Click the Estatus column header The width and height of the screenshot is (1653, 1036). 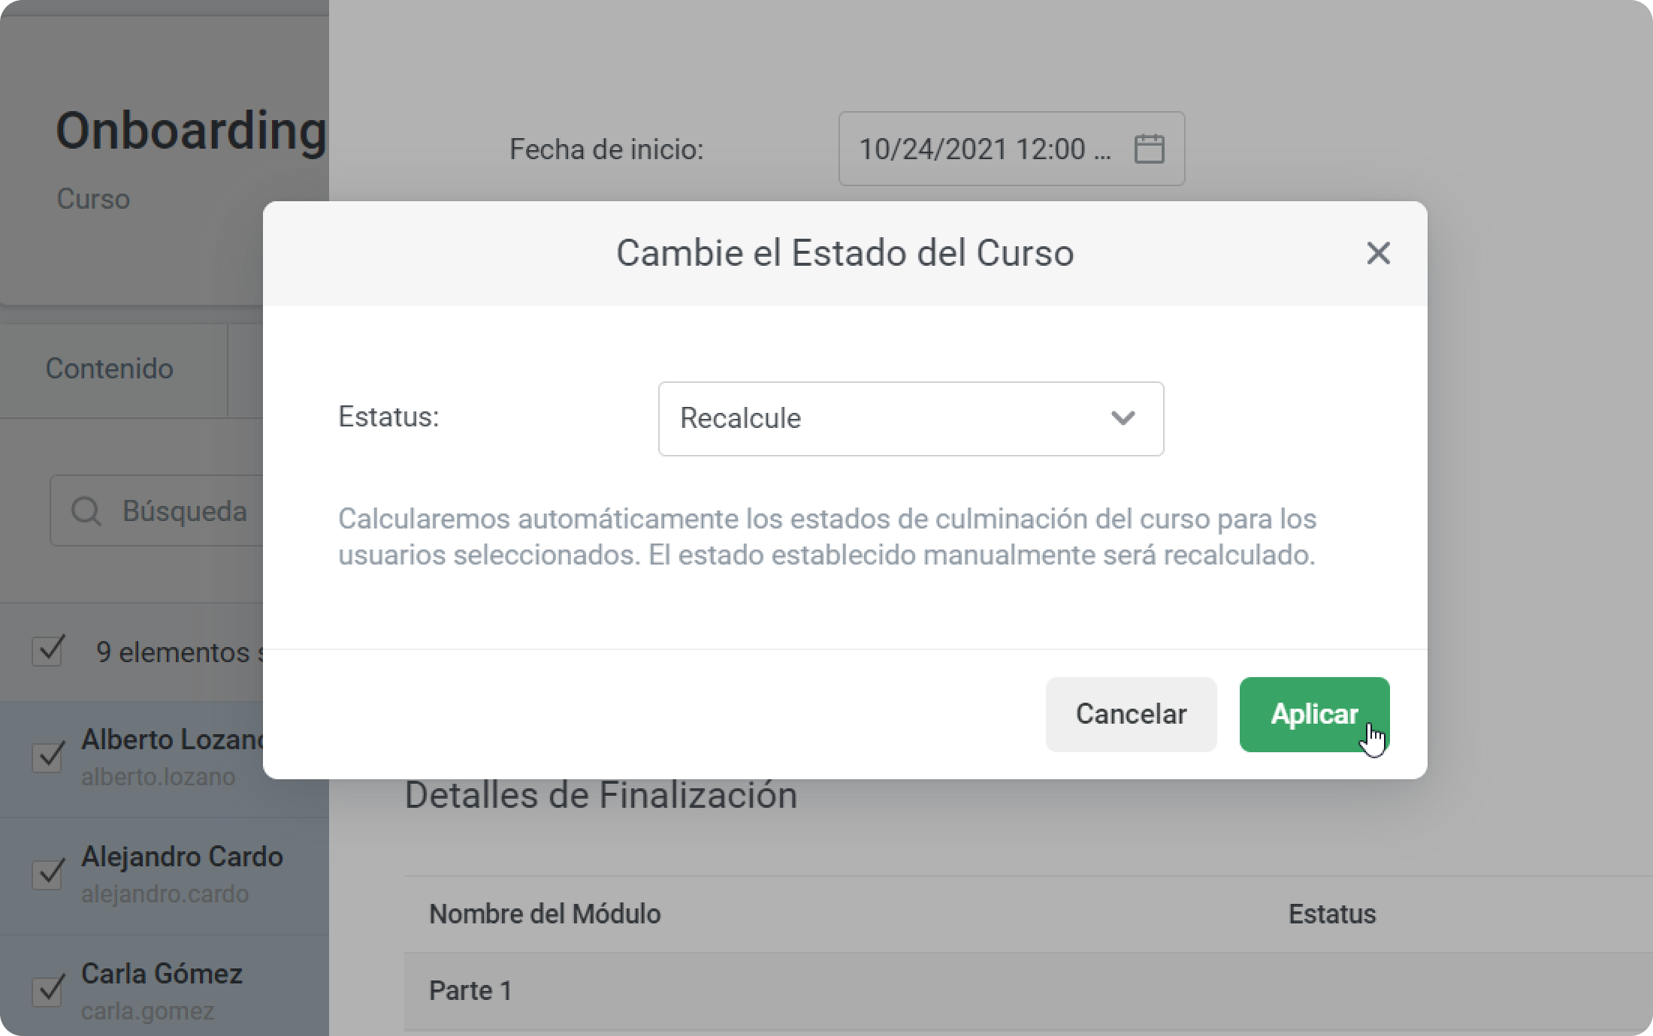tap(1332, 914)
